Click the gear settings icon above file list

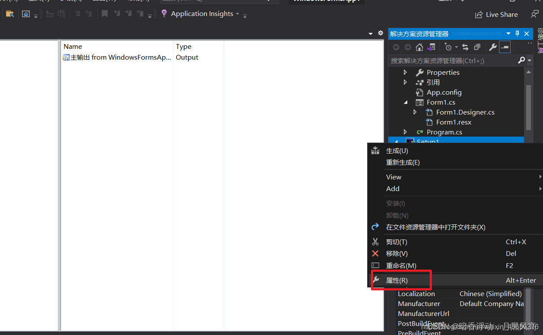point(381,33)
